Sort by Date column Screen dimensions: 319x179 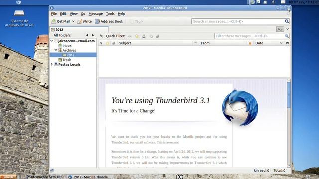269,43
